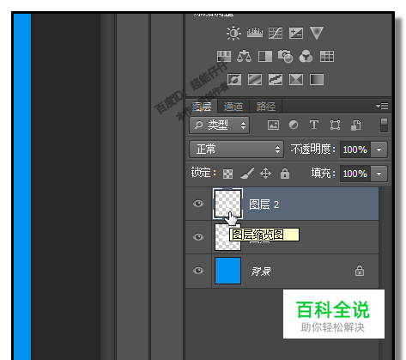Image resolution: width=406 pixels, height=360 pixels.
Task: Add an Exposure adjustment layer
Action: (x=296, y=34)
